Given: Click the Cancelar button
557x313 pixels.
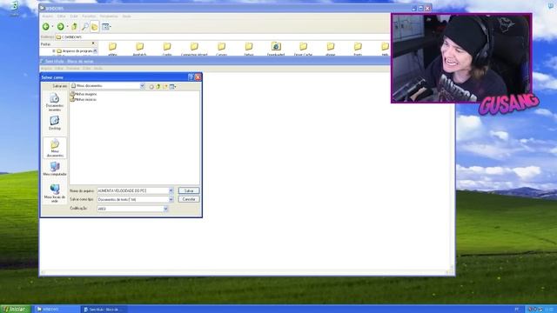Looking at the screenshot, I should pyautogui.click(x=189, y=199).
